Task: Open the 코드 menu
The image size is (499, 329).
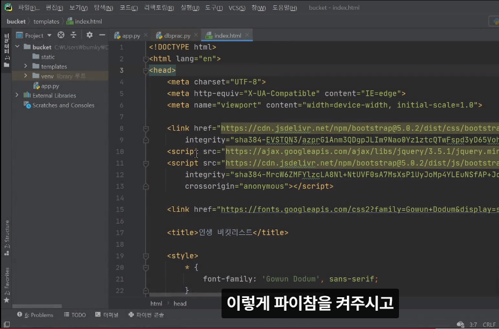Action: (x=129, y=8)
